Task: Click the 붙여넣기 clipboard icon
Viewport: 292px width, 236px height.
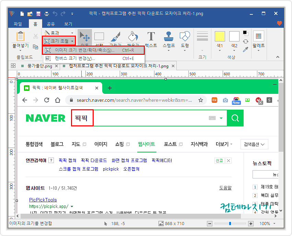Action: 21,36
